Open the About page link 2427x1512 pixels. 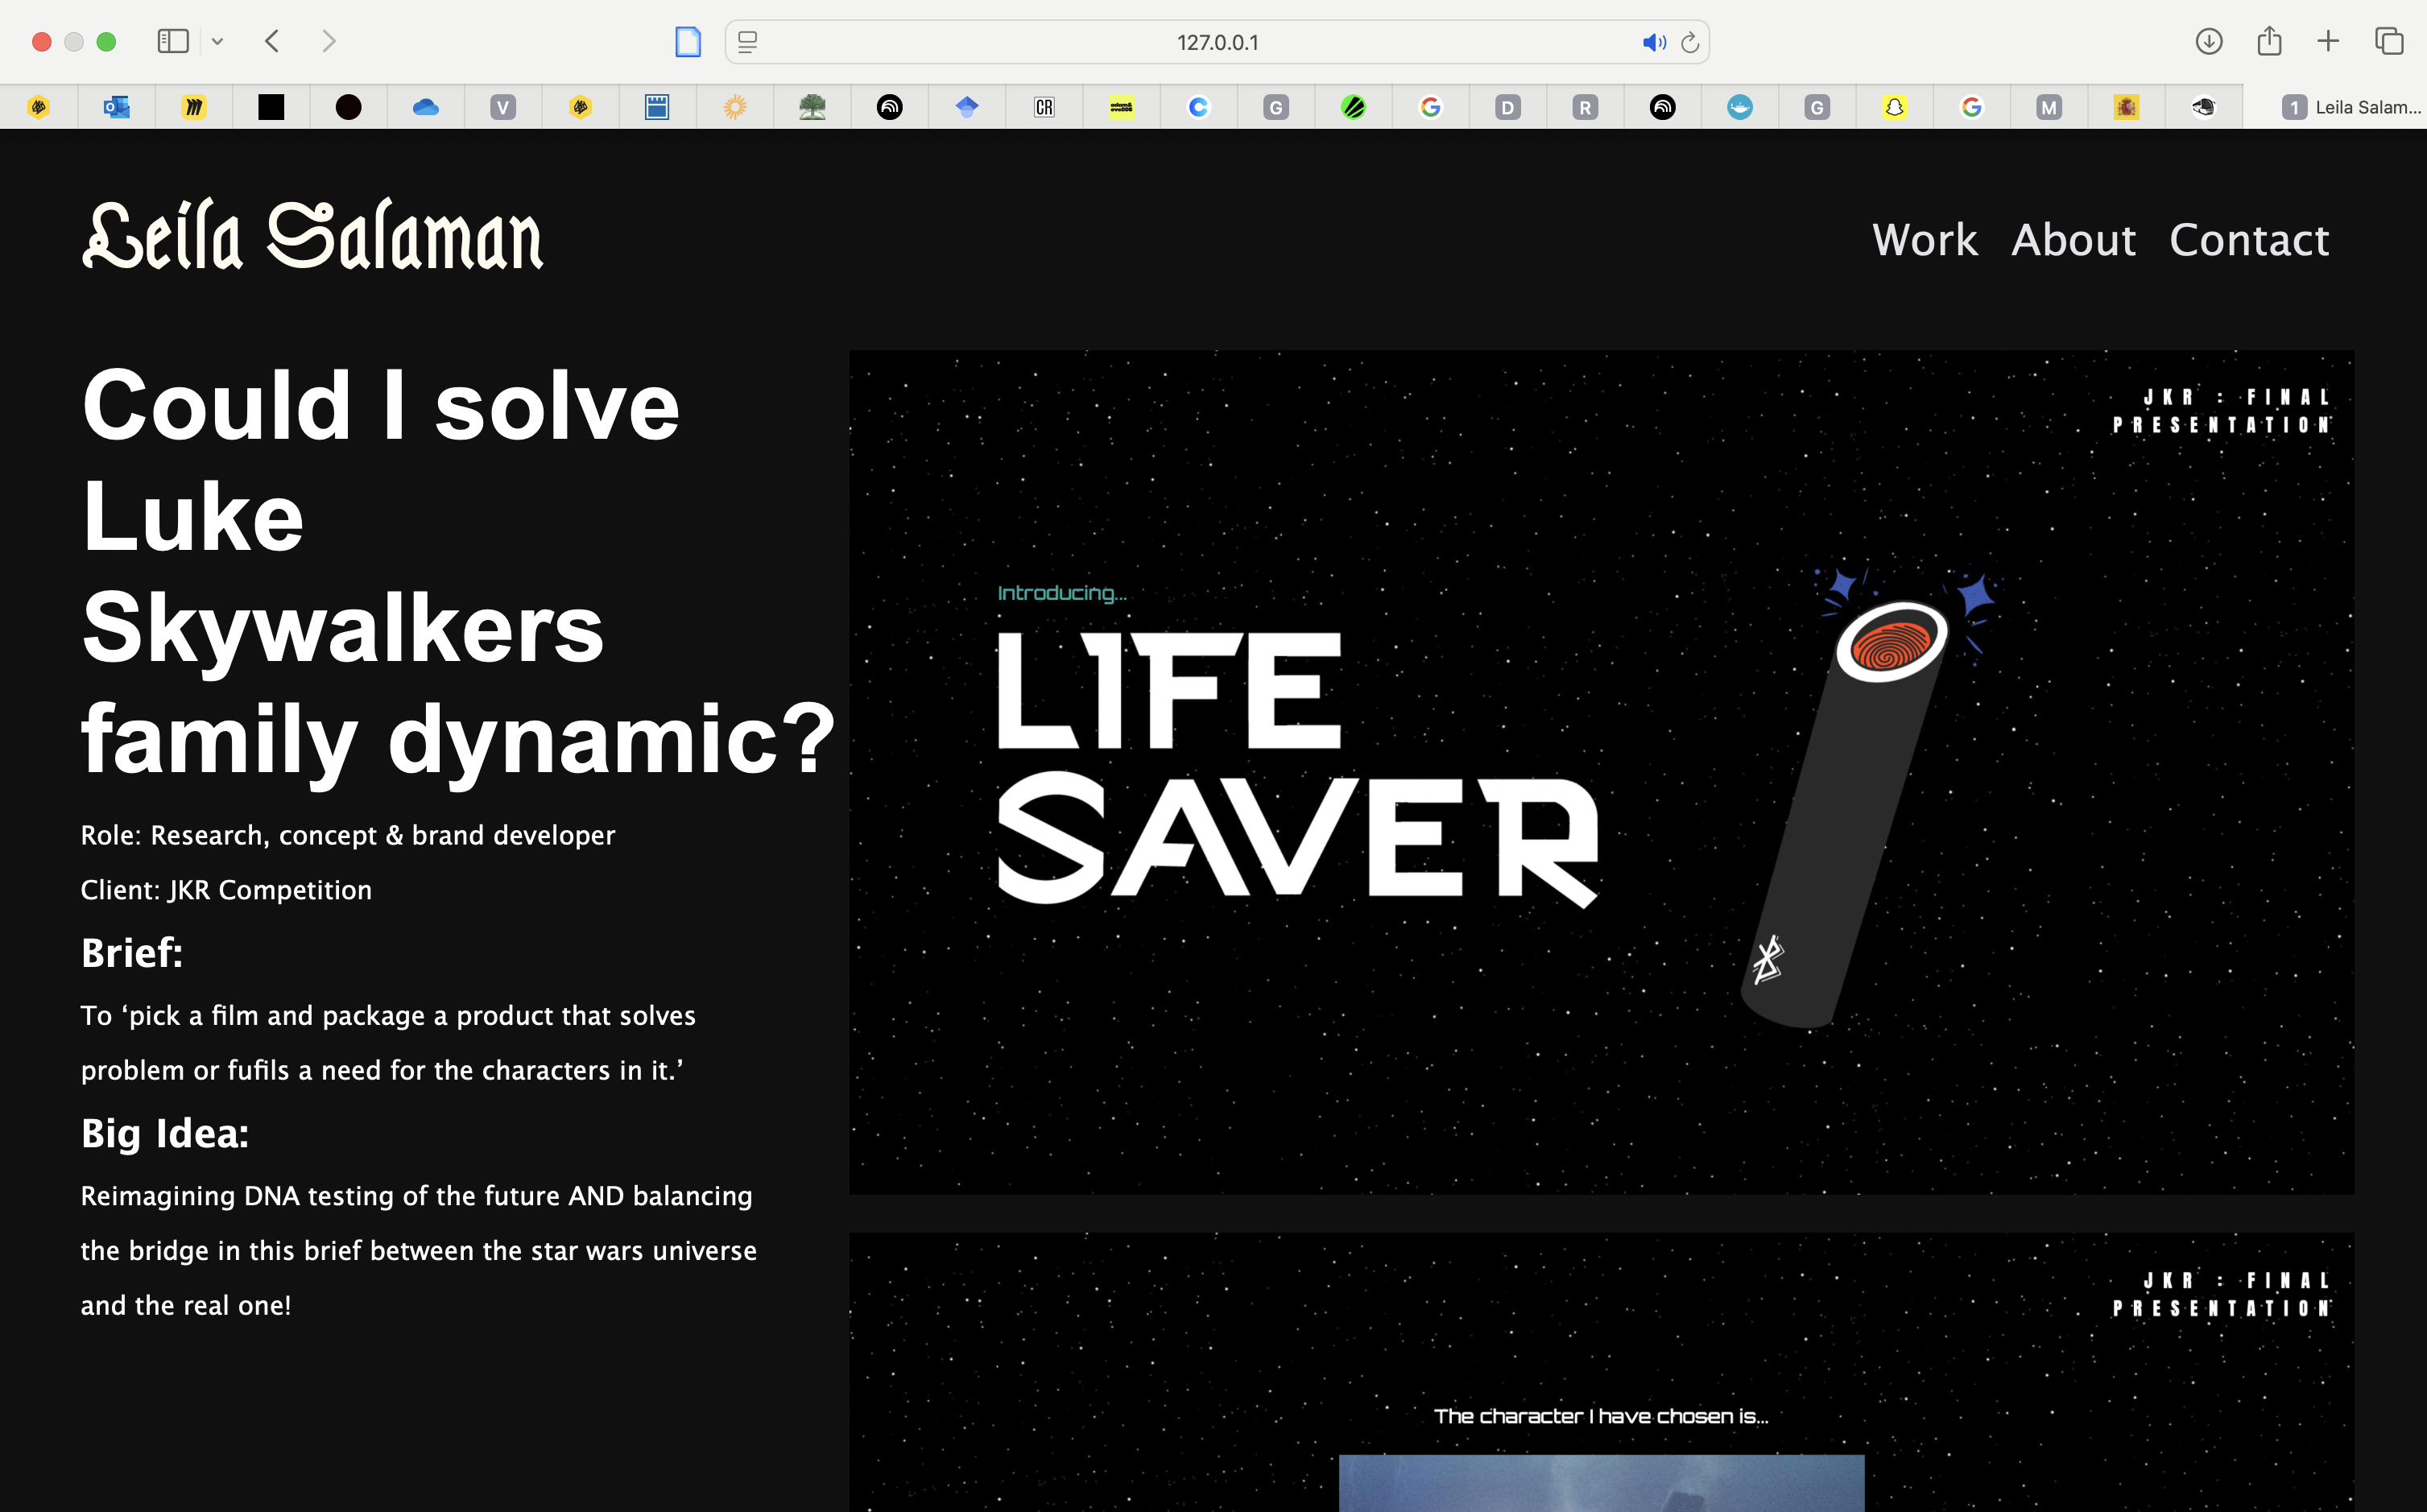click(x=2073, y=240)
